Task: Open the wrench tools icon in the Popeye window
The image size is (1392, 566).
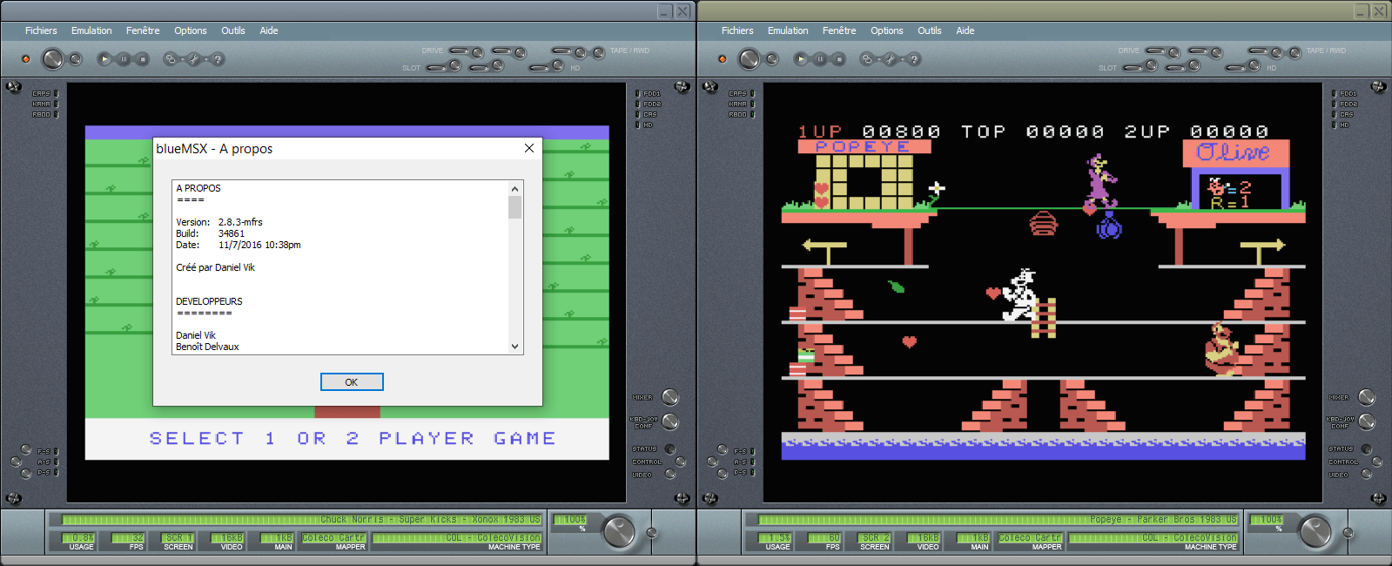Action: (891, 59)
